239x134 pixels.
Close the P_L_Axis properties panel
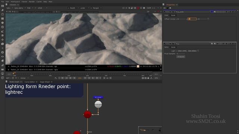click(x=235, y=12)
